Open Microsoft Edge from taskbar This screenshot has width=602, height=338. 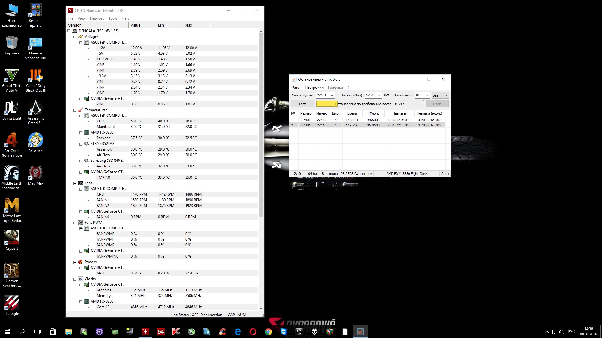click(x=238, y=331)
